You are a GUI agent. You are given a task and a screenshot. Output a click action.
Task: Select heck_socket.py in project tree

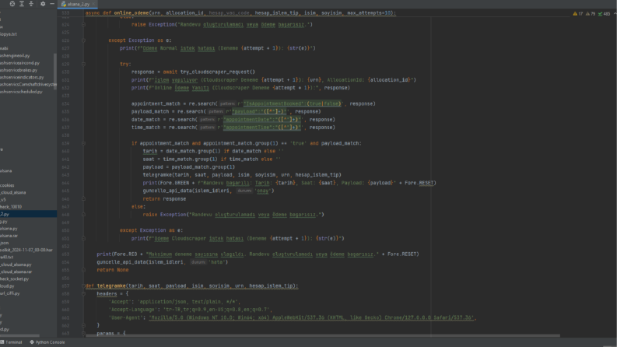click(x=14, y=279)
